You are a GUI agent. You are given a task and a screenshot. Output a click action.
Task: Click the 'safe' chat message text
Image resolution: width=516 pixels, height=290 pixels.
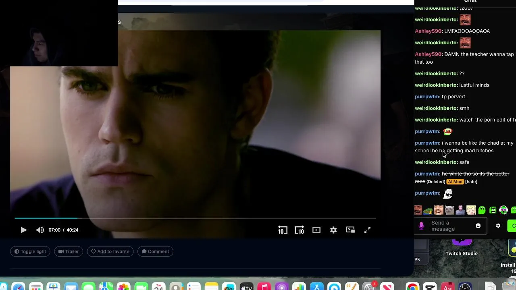click(x=464, y=162)
